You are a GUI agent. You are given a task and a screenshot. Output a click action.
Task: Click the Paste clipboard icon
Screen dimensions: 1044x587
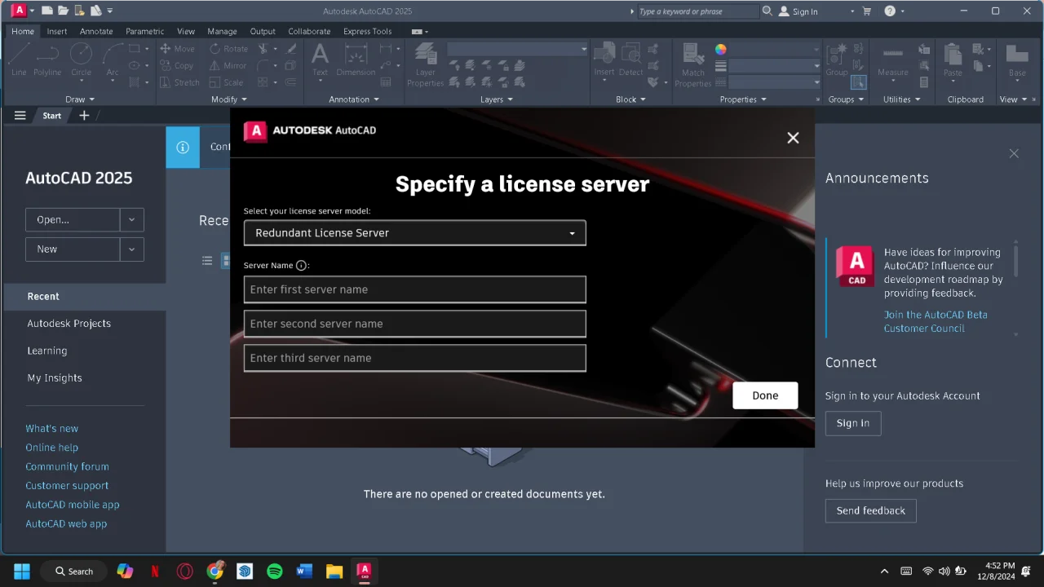pyautogui.click(x=953, y=60)
